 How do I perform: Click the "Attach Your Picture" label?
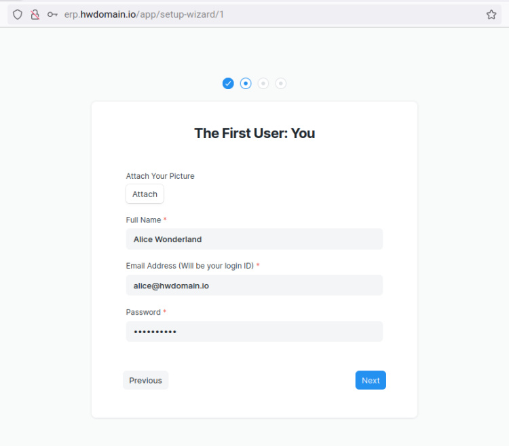point(160,176)
